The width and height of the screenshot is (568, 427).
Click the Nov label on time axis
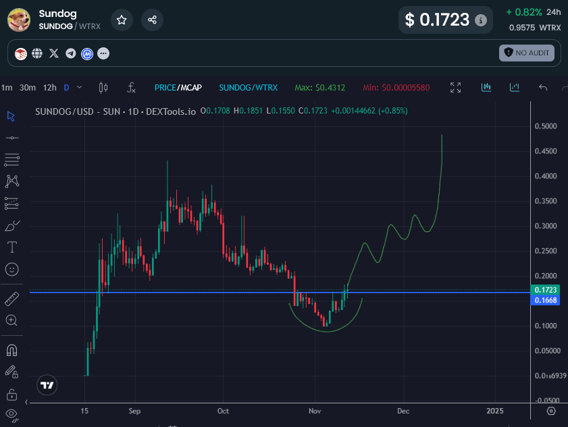pos(315,411)
